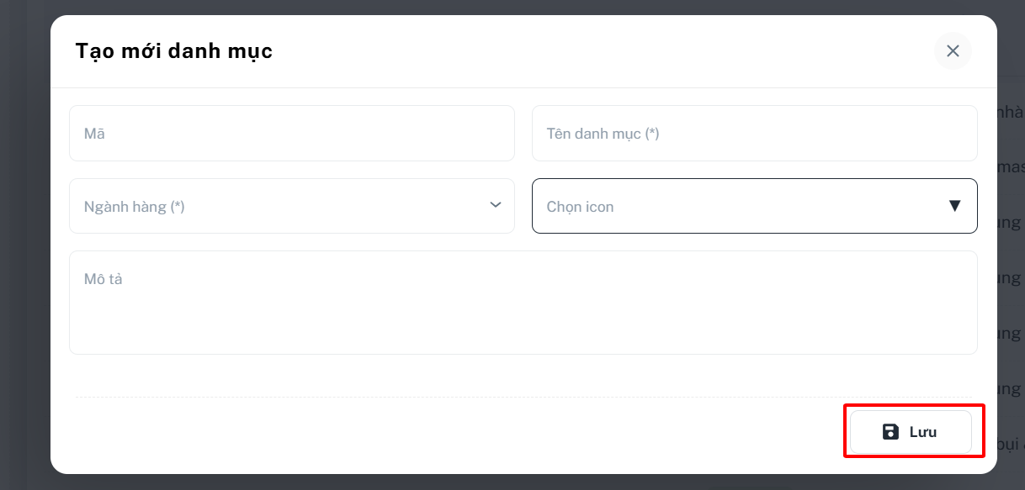Focus the Mô tả description textarea
This screenshot has height=490, width=1025.
point(523,303)
